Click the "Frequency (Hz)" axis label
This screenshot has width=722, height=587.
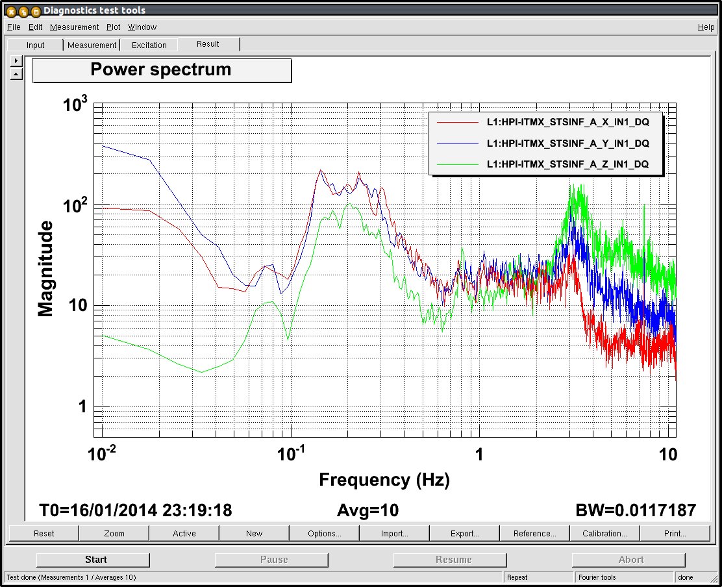[x=384, y=480]
